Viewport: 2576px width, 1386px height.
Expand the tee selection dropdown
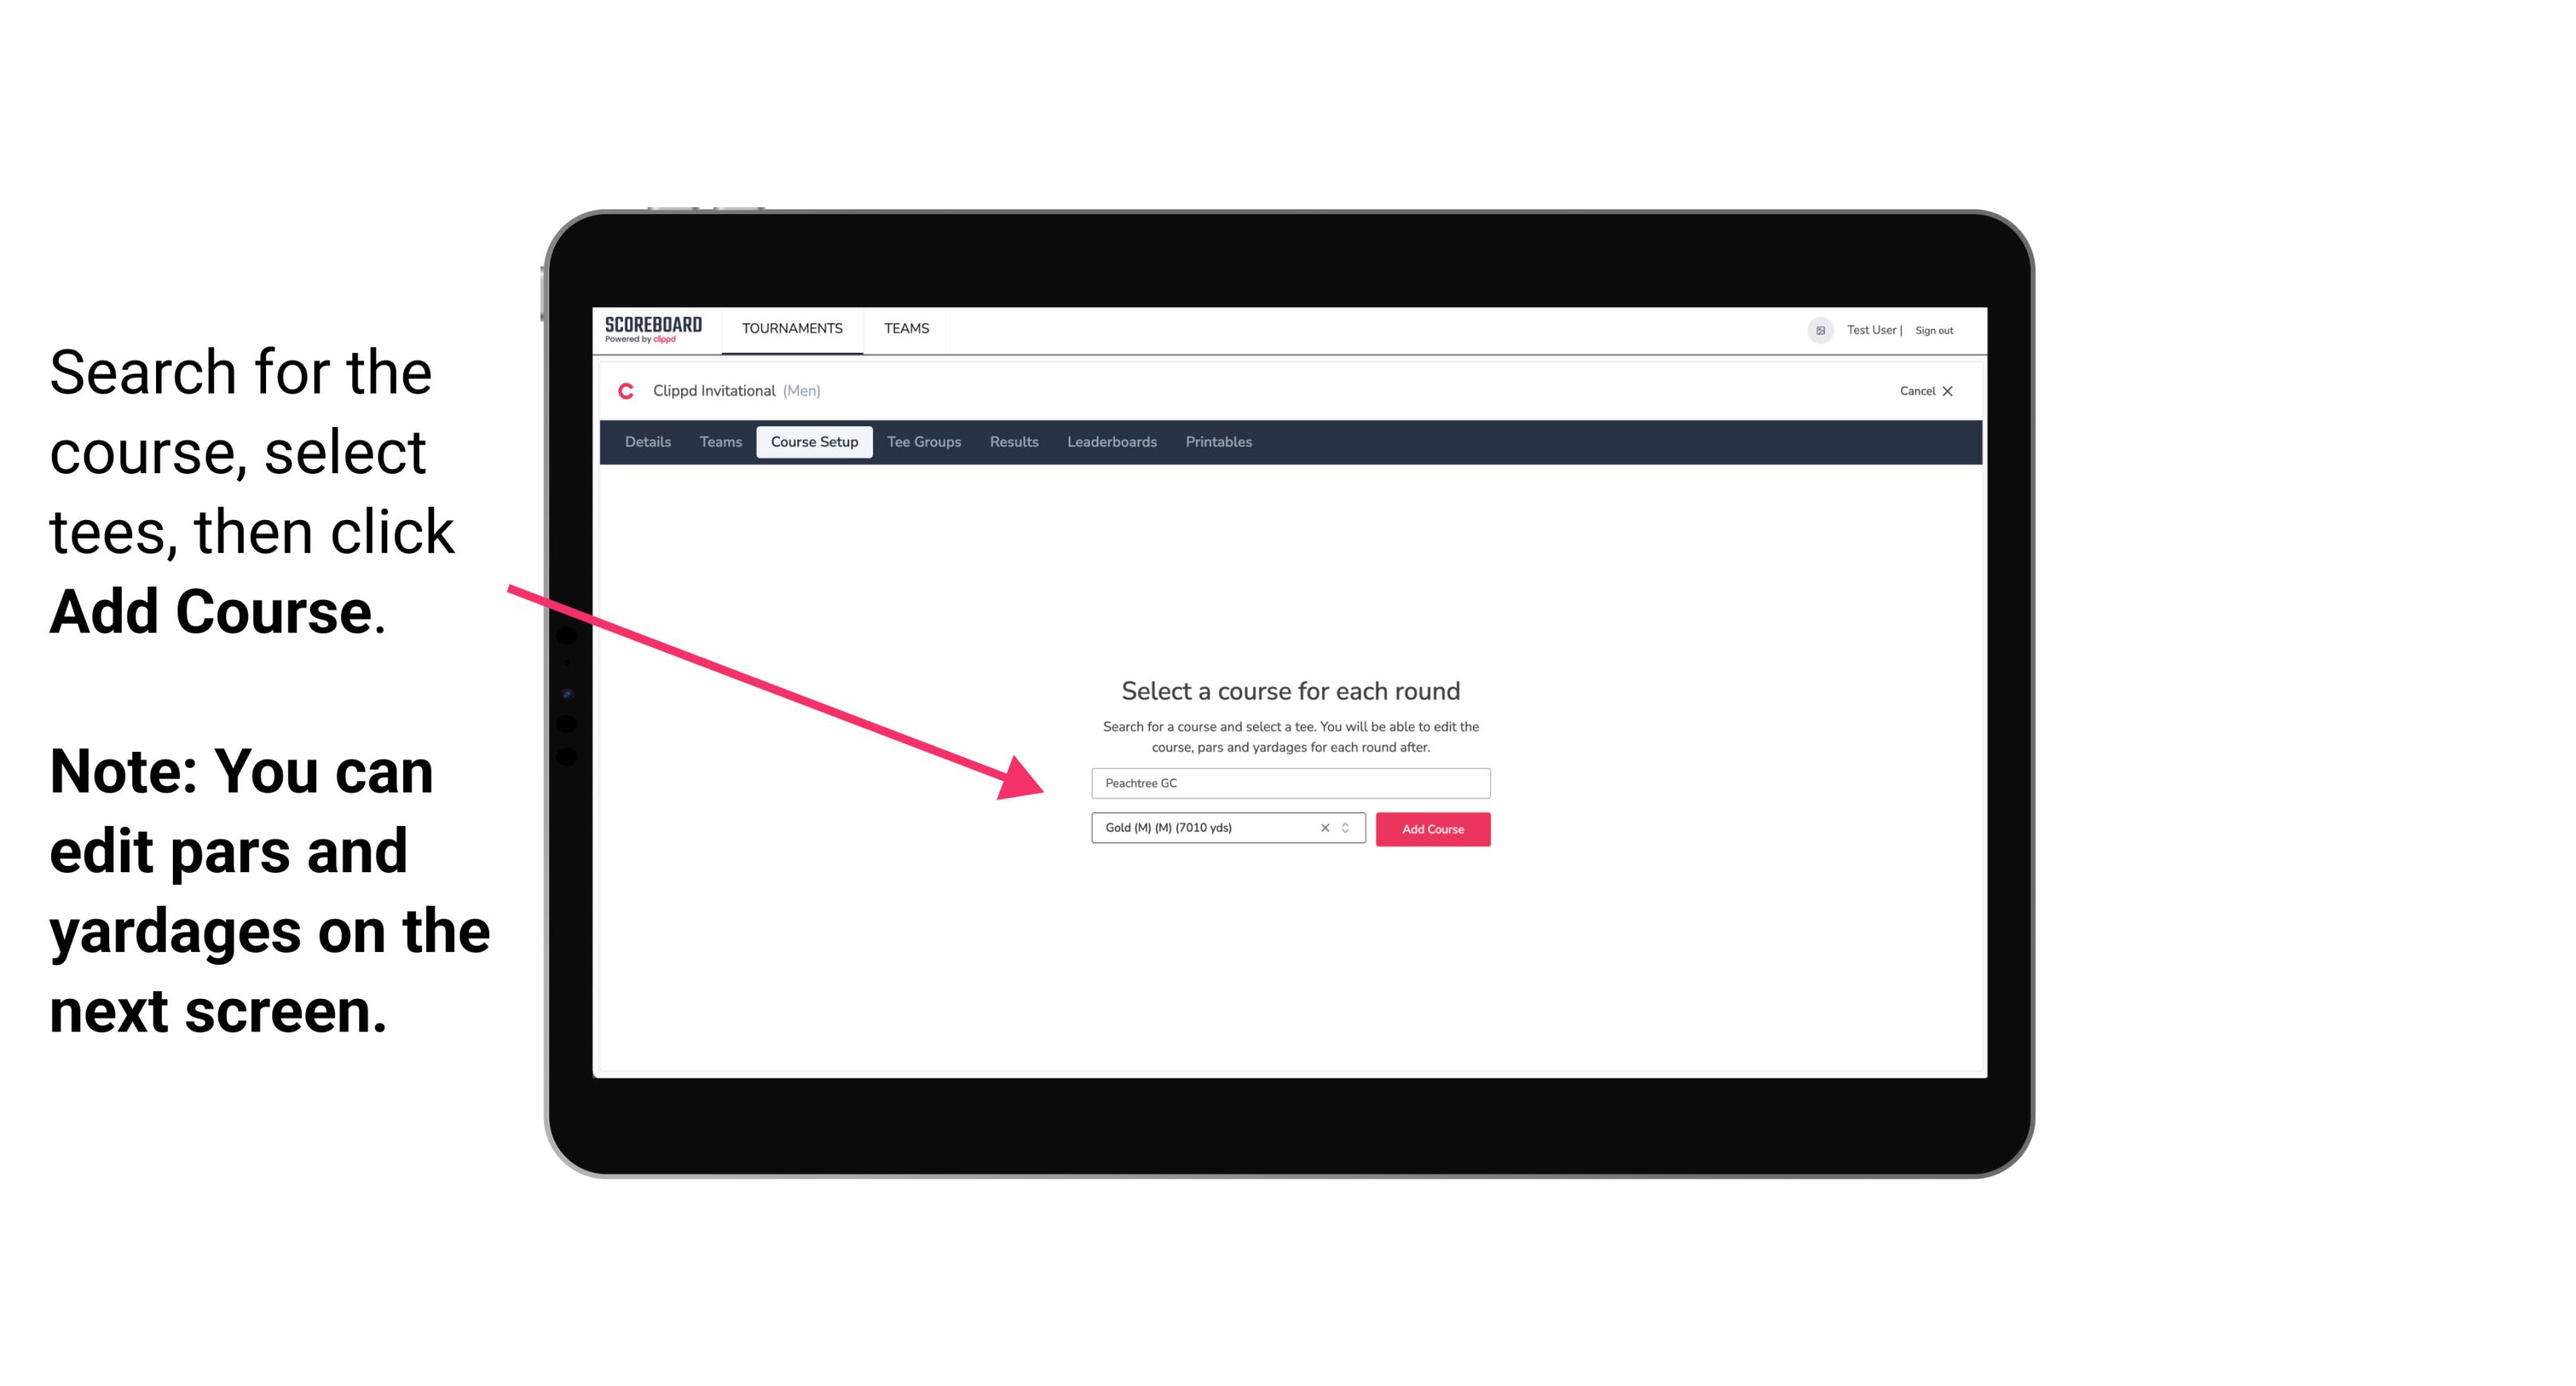1348,829
